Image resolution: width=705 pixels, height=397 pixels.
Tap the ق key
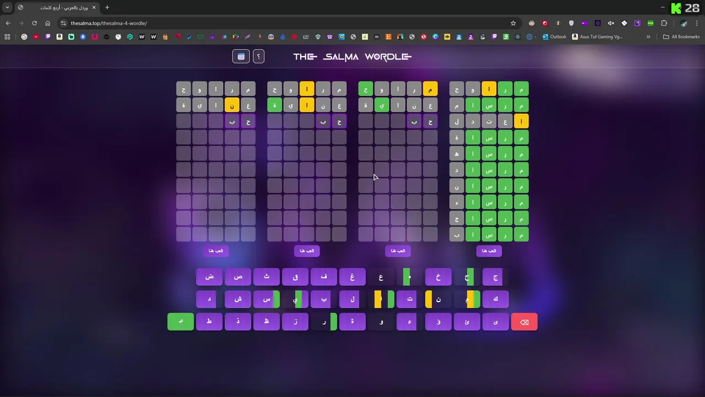[x=295, y=277]
